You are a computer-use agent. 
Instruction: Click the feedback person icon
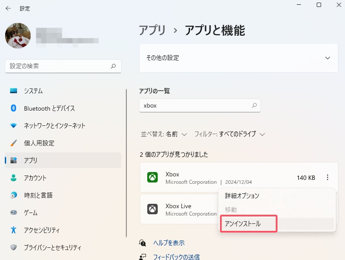pyautogui.click(x=142, y=257)
